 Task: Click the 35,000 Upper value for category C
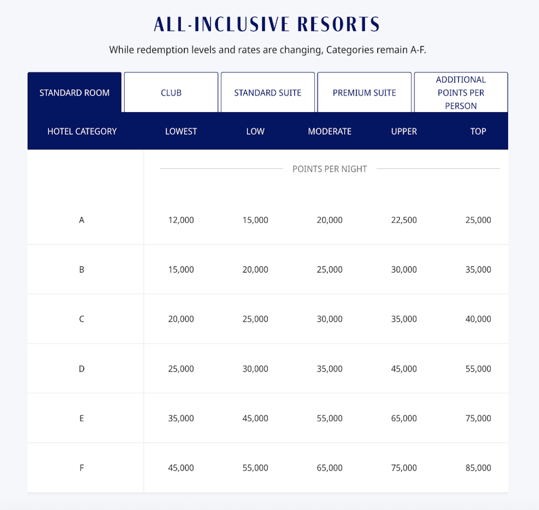(404, 319)
